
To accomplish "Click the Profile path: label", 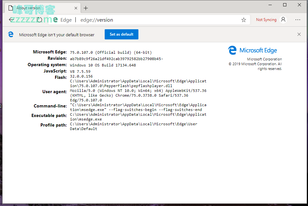I will [54, 125].
